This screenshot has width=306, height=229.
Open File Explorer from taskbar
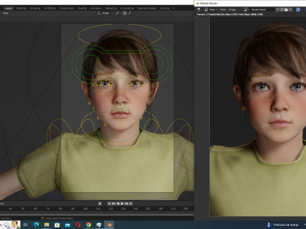pos(47,225)
